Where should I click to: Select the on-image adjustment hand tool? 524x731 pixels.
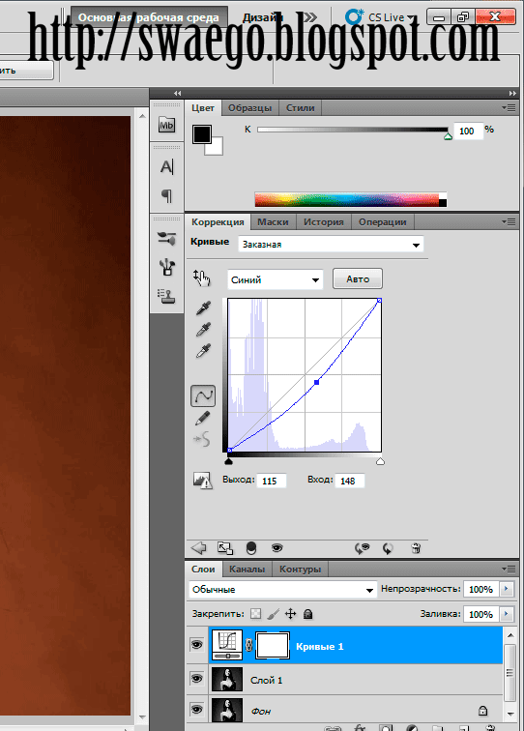pos(201,278)
